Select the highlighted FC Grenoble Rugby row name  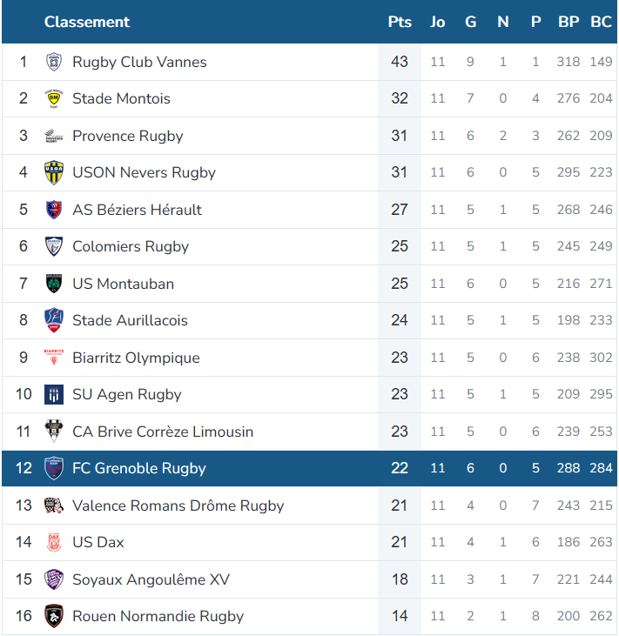138,468
